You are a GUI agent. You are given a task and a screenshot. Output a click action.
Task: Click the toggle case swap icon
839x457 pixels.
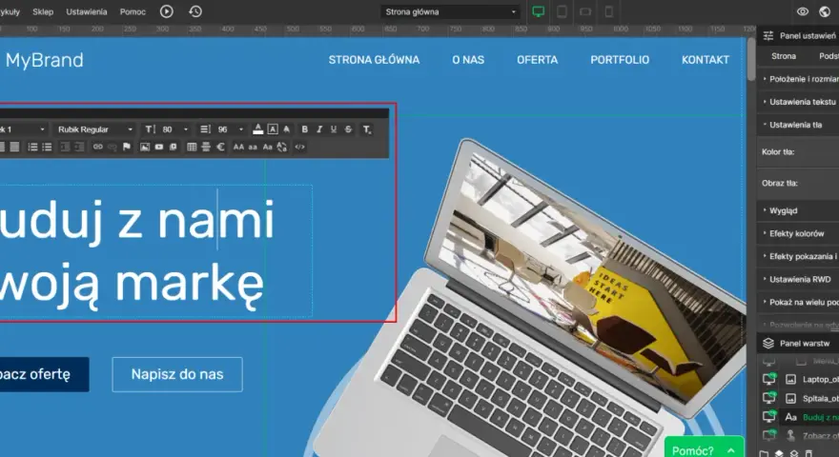point(282,147)
